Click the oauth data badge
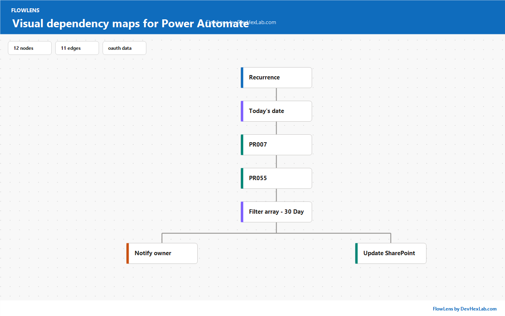The image size is (505, 316). 124,48
